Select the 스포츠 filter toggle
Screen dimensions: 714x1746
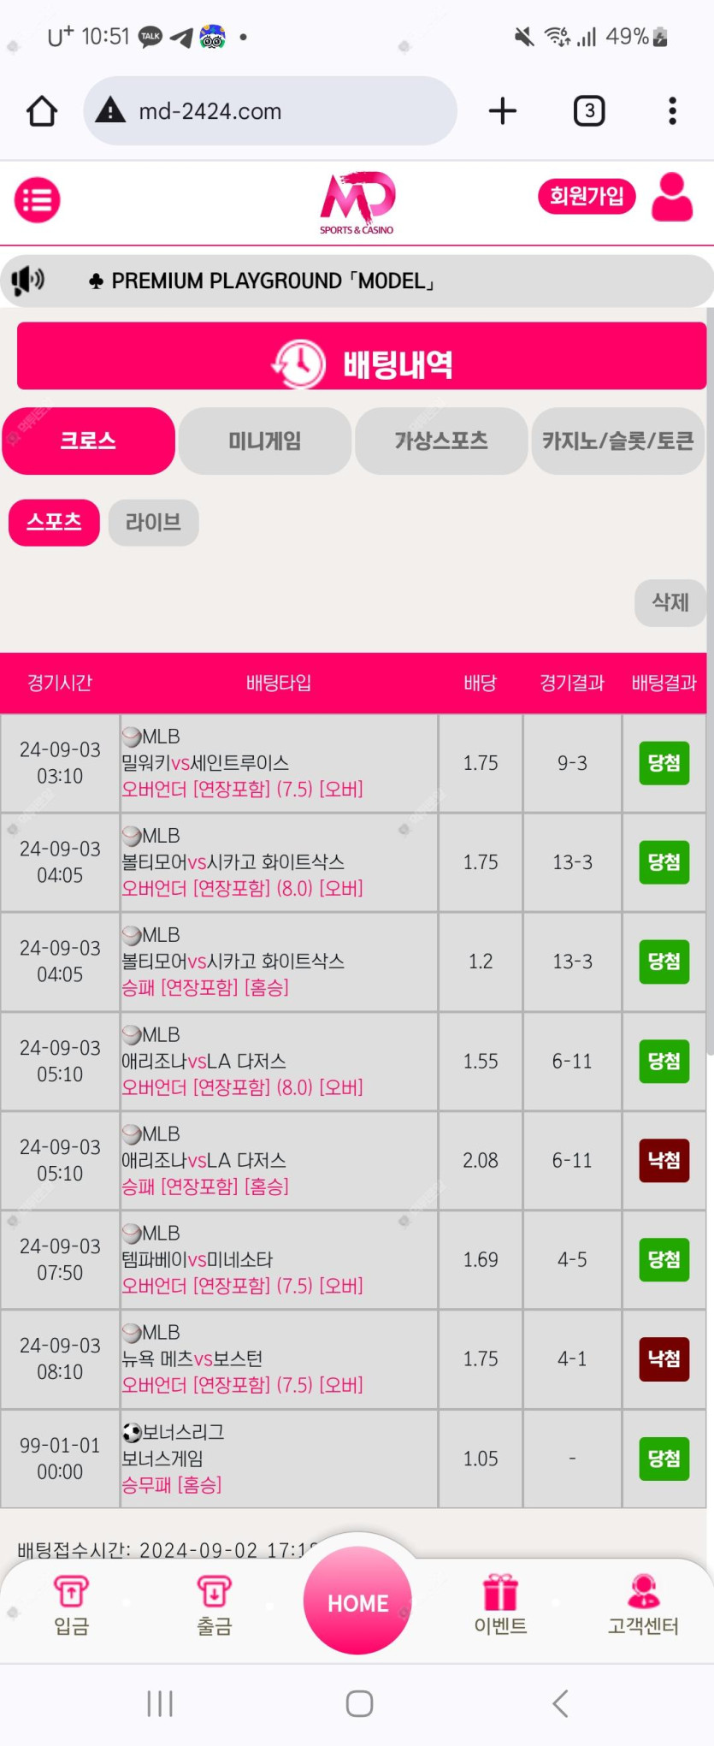coord(54,523)
